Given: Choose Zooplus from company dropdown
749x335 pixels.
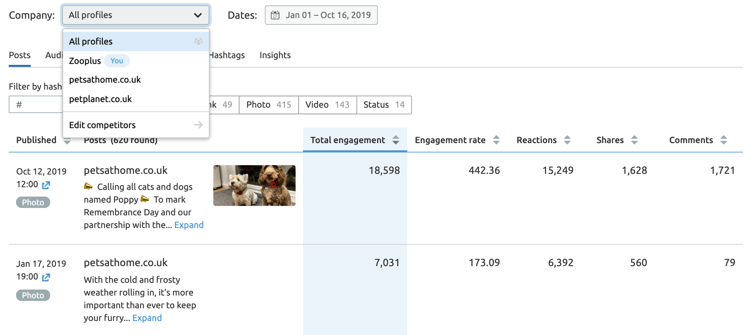Looking at the screenshot, I should pos(136,61).
